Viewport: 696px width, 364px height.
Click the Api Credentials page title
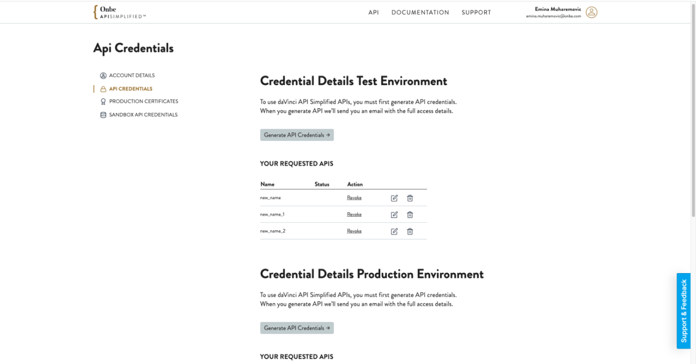pos(133,48)
